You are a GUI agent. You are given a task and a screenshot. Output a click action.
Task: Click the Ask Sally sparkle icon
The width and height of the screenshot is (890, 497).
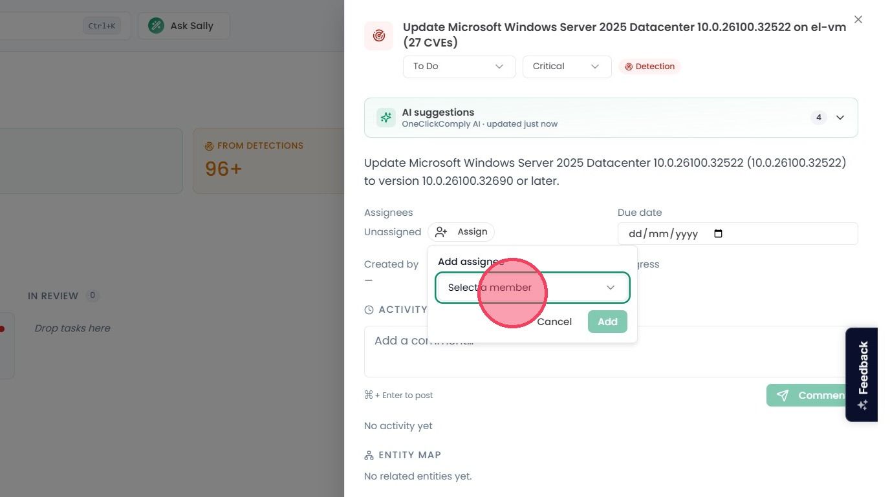156,26
